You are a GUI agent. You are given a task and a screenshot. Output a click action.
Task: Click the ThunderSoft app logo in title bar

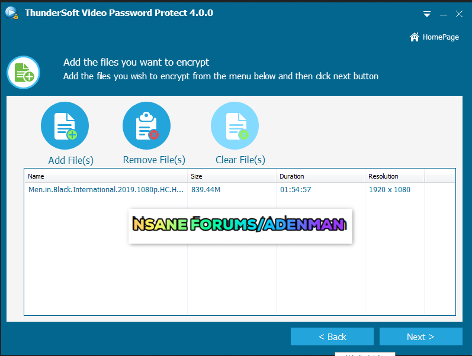(x=11, y=12)
